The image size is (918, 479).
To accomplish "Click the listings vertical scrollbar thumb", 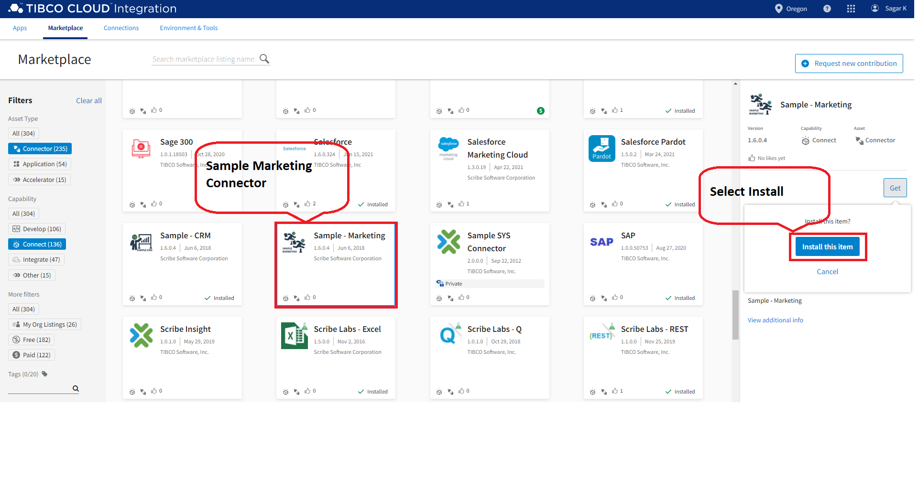I will 735,315.
